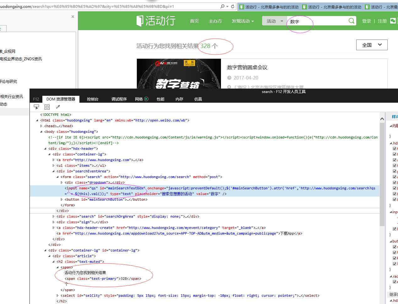398x304 pixels.
Task: Switch to the 仿真 tab
Action: tap(198, 99)
